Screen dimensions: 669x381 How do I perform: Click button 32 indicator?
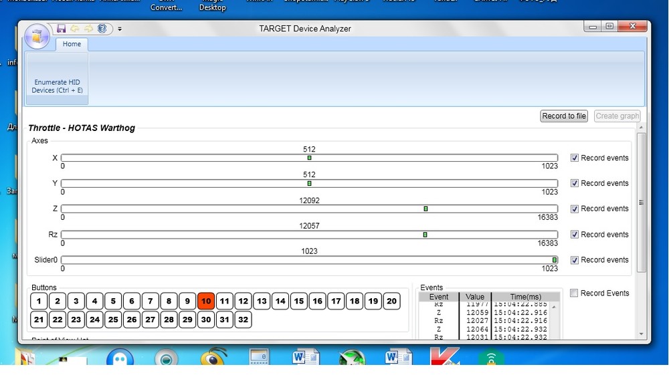click(244, 320)
